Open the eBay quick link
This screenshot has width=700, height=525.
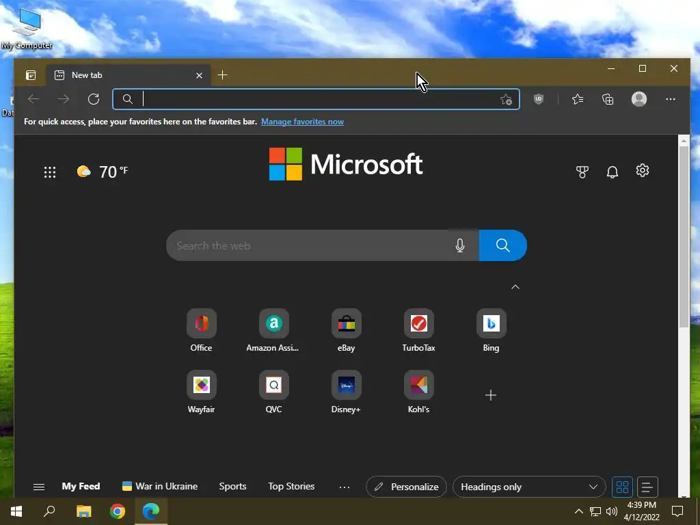(x=346, y=330)
